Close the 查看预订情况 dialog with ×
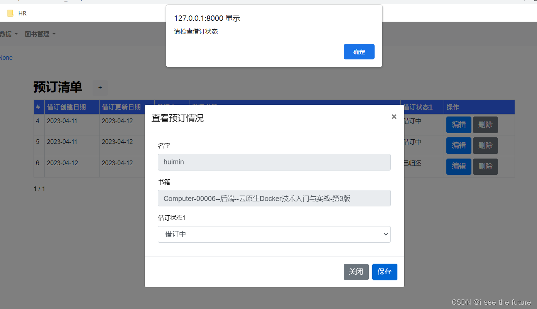Image resolution: width=537 pixels, height=309 pixels. tap(394, 117)
